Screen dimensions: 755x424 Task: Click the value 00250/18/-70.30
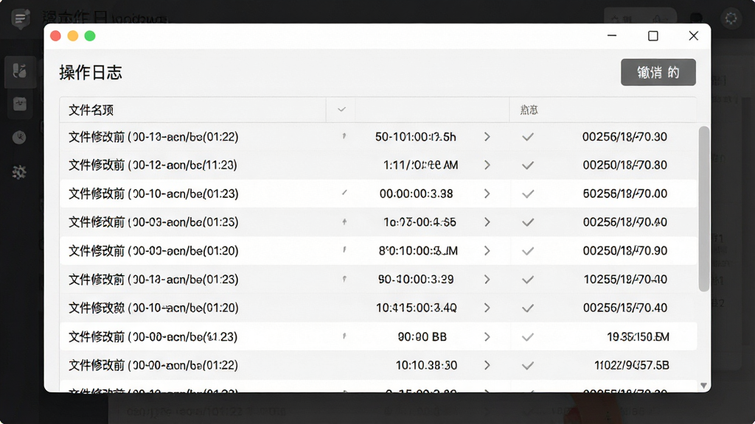[x=624, y=166]
